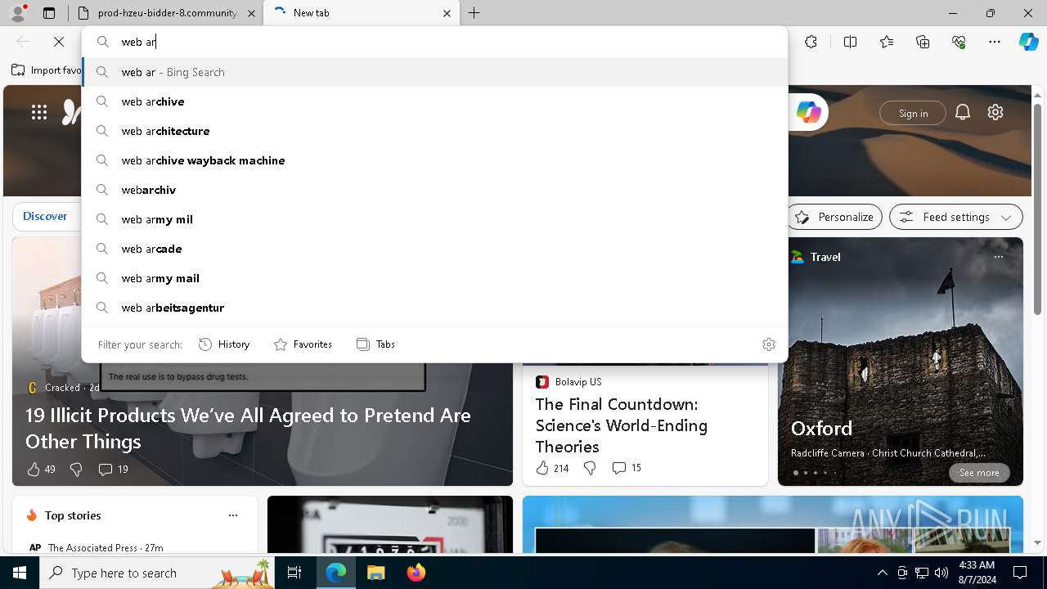Like the 19 Illicit Products article
1047x589 pixels.
click(41, 469)
